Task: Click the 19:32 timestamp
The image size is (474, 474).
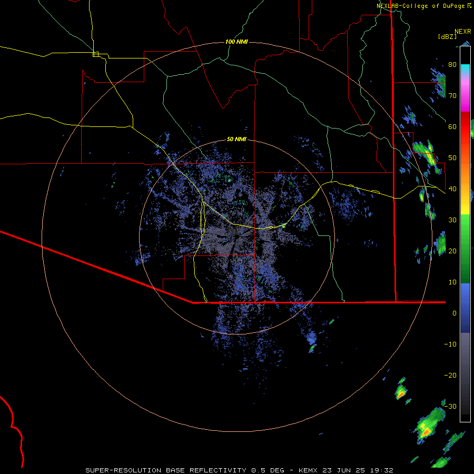Action: [383, 470]
